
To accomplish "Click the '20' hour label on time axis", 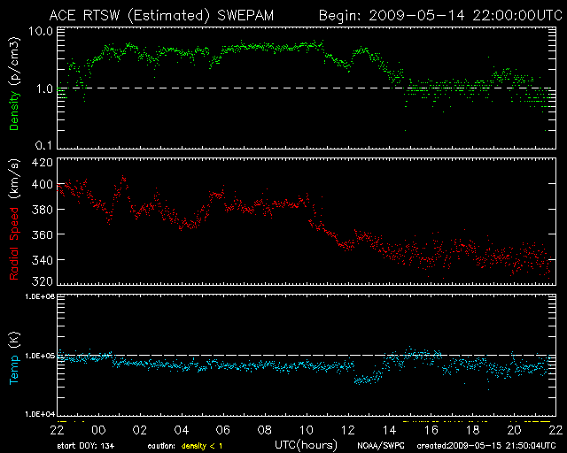I will (514, 430).
